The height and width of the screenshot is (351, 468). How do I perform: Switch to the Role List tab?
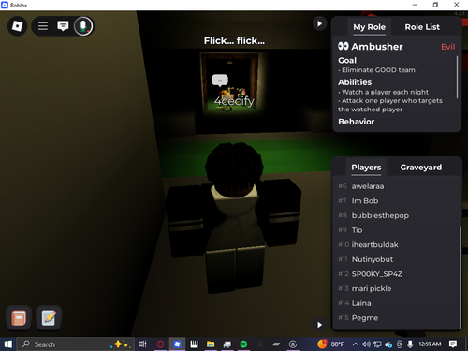(x=422, y=27)
